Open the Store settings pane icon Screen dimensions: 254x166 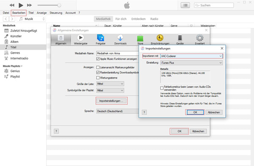coord(140,40)
